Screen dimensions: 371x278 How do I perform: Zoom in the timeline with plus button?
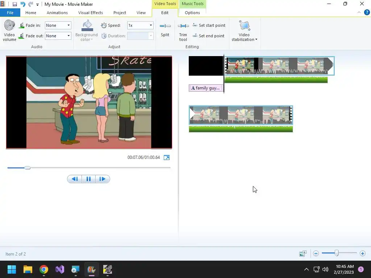pyautogui.click(x=362, y=253)
